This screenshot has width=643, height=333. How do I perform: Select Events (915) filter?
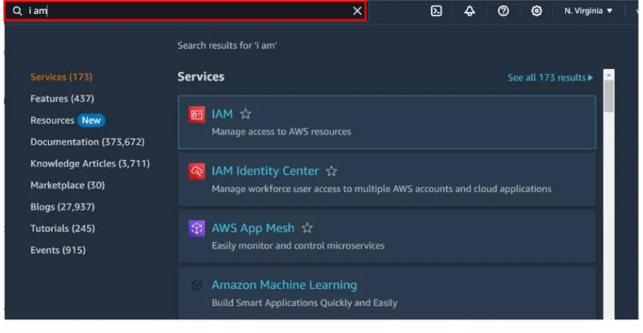coord(58,250)
